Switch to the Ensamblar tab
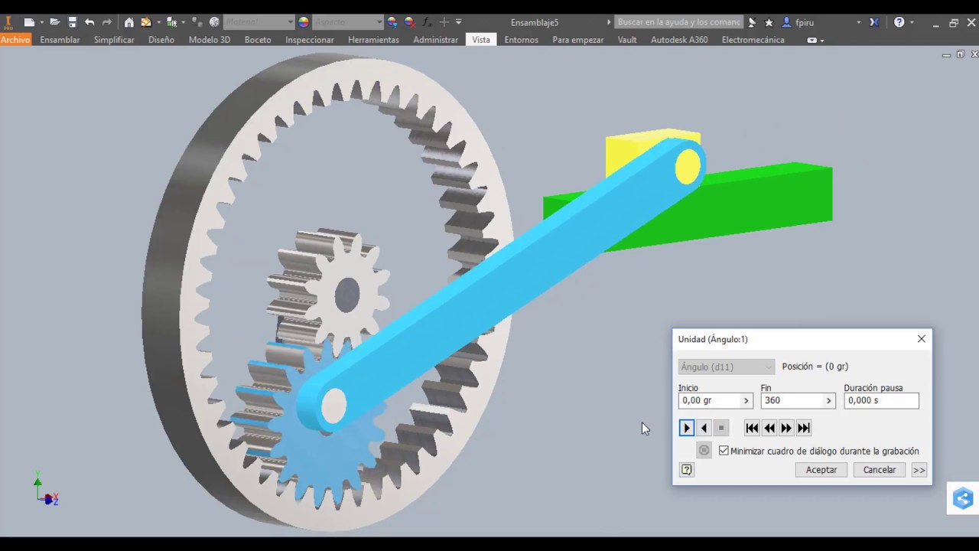This screenshot has width=979, height=551. pyautogui.click(x=60, y=40)
